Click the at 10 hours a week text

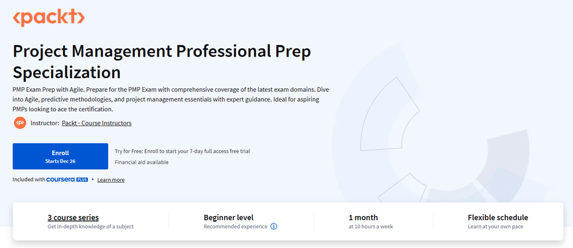(371, 226)
